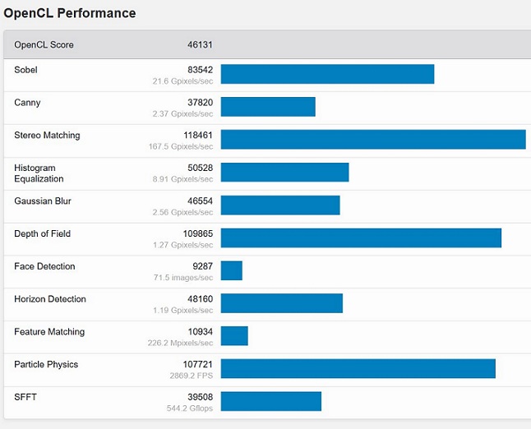Select the Particle Physics label
Image resolution: width=531 pixels, height=429 pixels.
(x=46, y=364)
